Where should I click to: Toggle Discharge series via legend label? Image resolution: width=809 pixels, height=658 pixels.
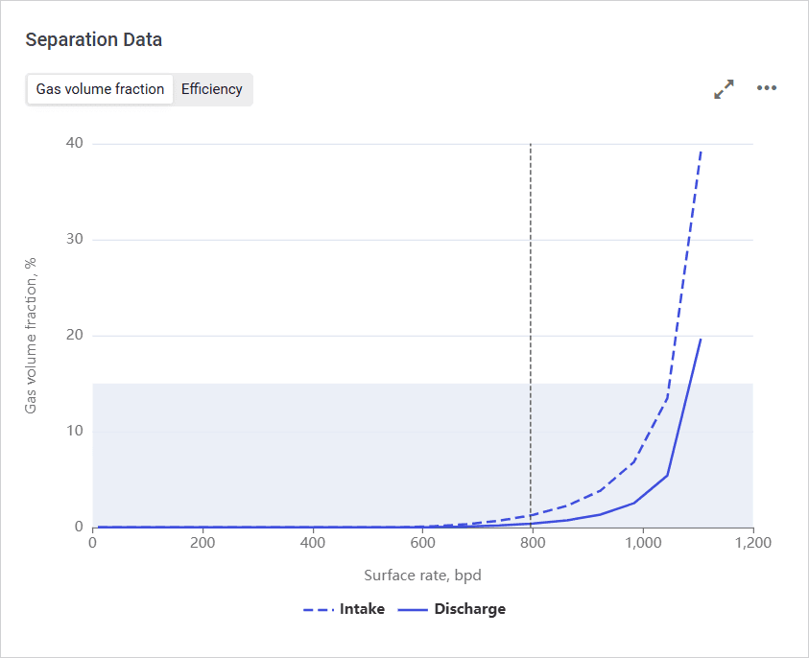pyautogui.click(x=469, y=609)
